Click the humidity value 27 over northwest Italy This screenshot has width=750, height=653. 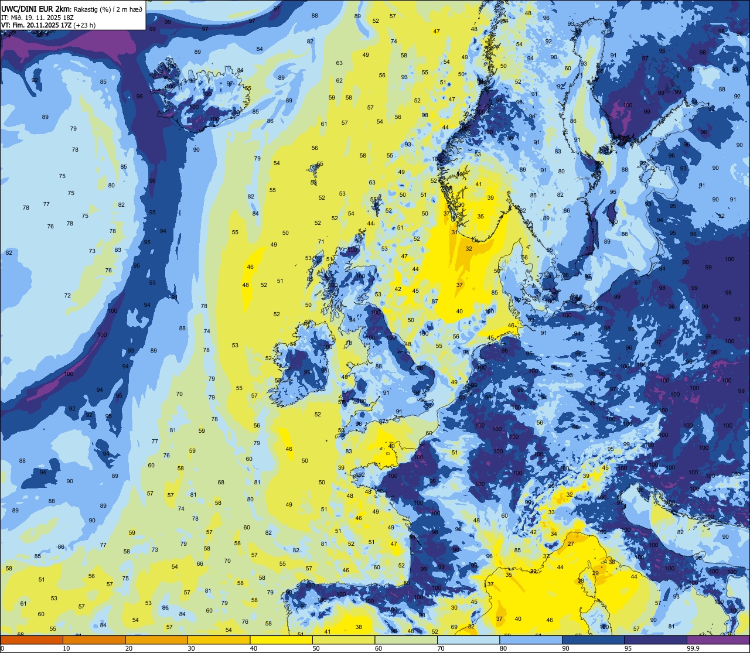(571, 543)
